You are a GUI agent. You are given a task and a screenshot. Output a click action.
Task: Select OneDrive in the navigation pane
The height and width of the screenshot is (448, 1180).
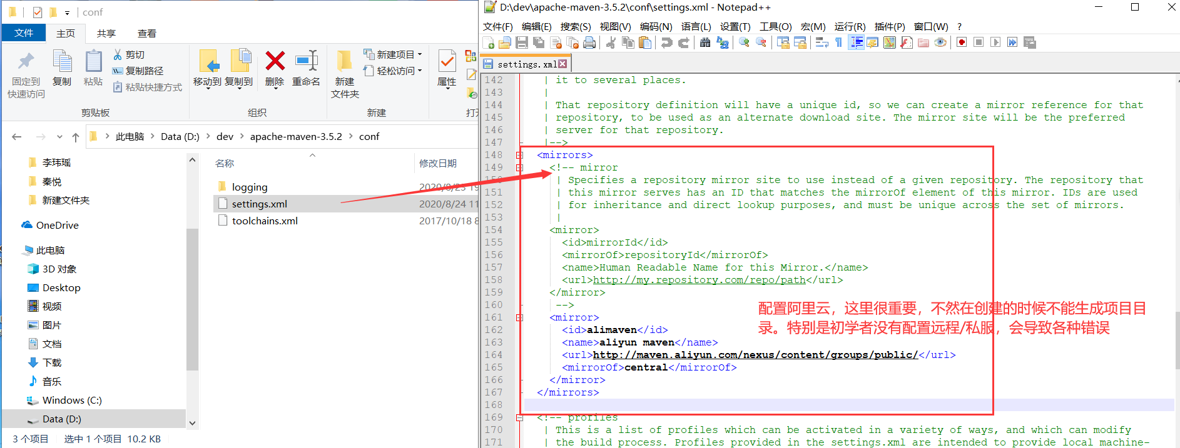coord(57,225)
